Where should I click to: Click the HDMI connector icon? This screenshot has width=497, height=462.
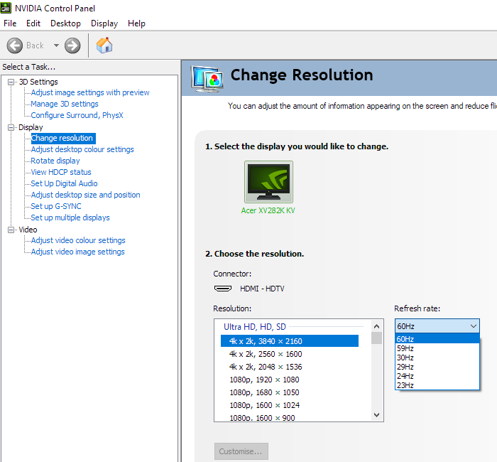223,289
